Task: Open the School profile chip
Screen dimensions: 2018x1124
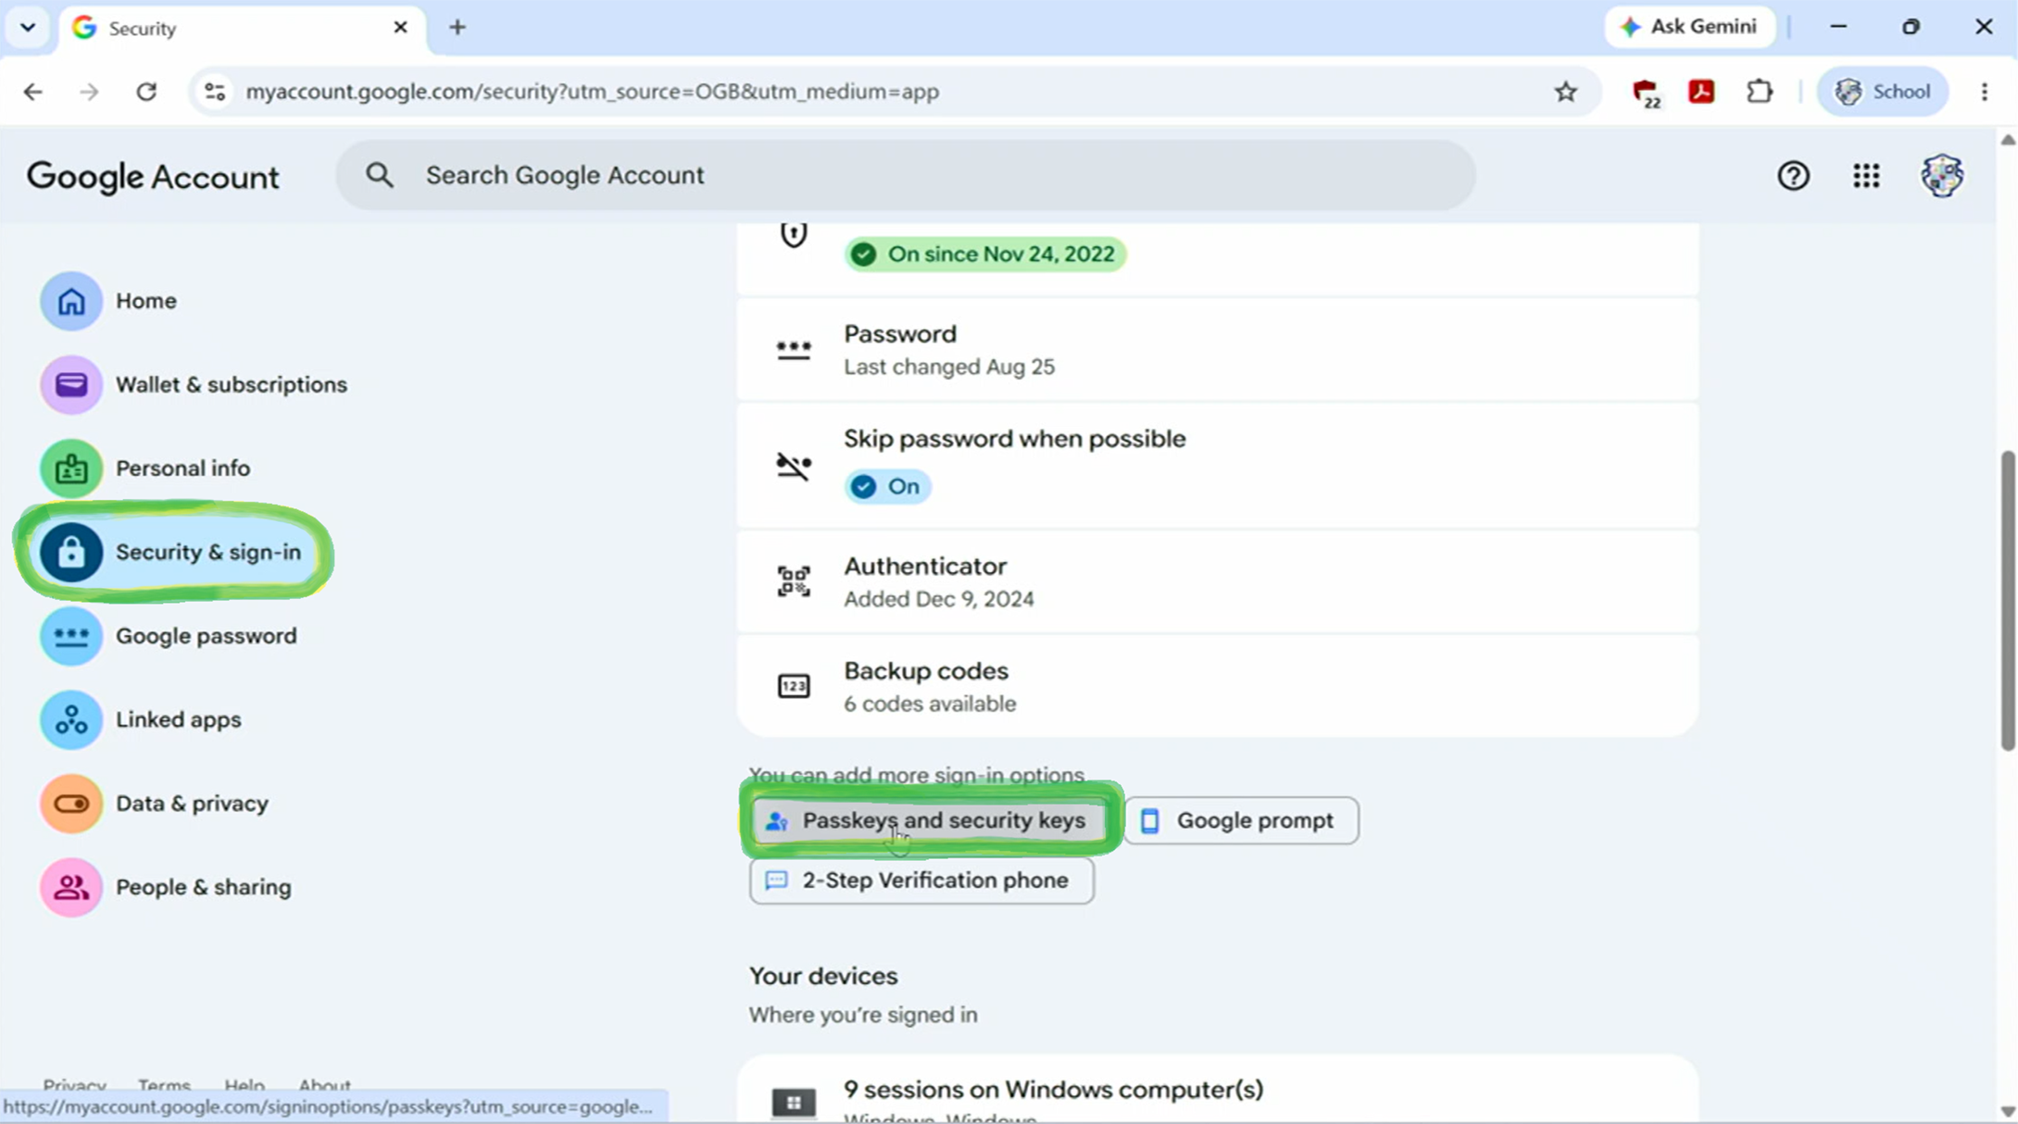Action: [x=1883, y=92]
